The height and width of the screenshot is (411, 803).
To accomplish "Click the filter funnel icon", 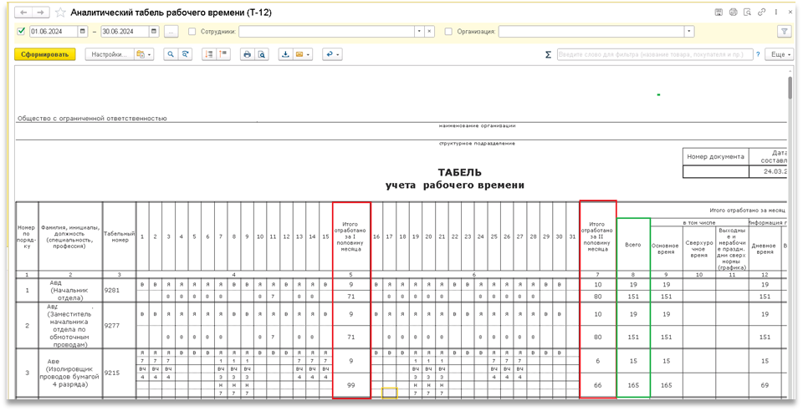I will [784, 32].
